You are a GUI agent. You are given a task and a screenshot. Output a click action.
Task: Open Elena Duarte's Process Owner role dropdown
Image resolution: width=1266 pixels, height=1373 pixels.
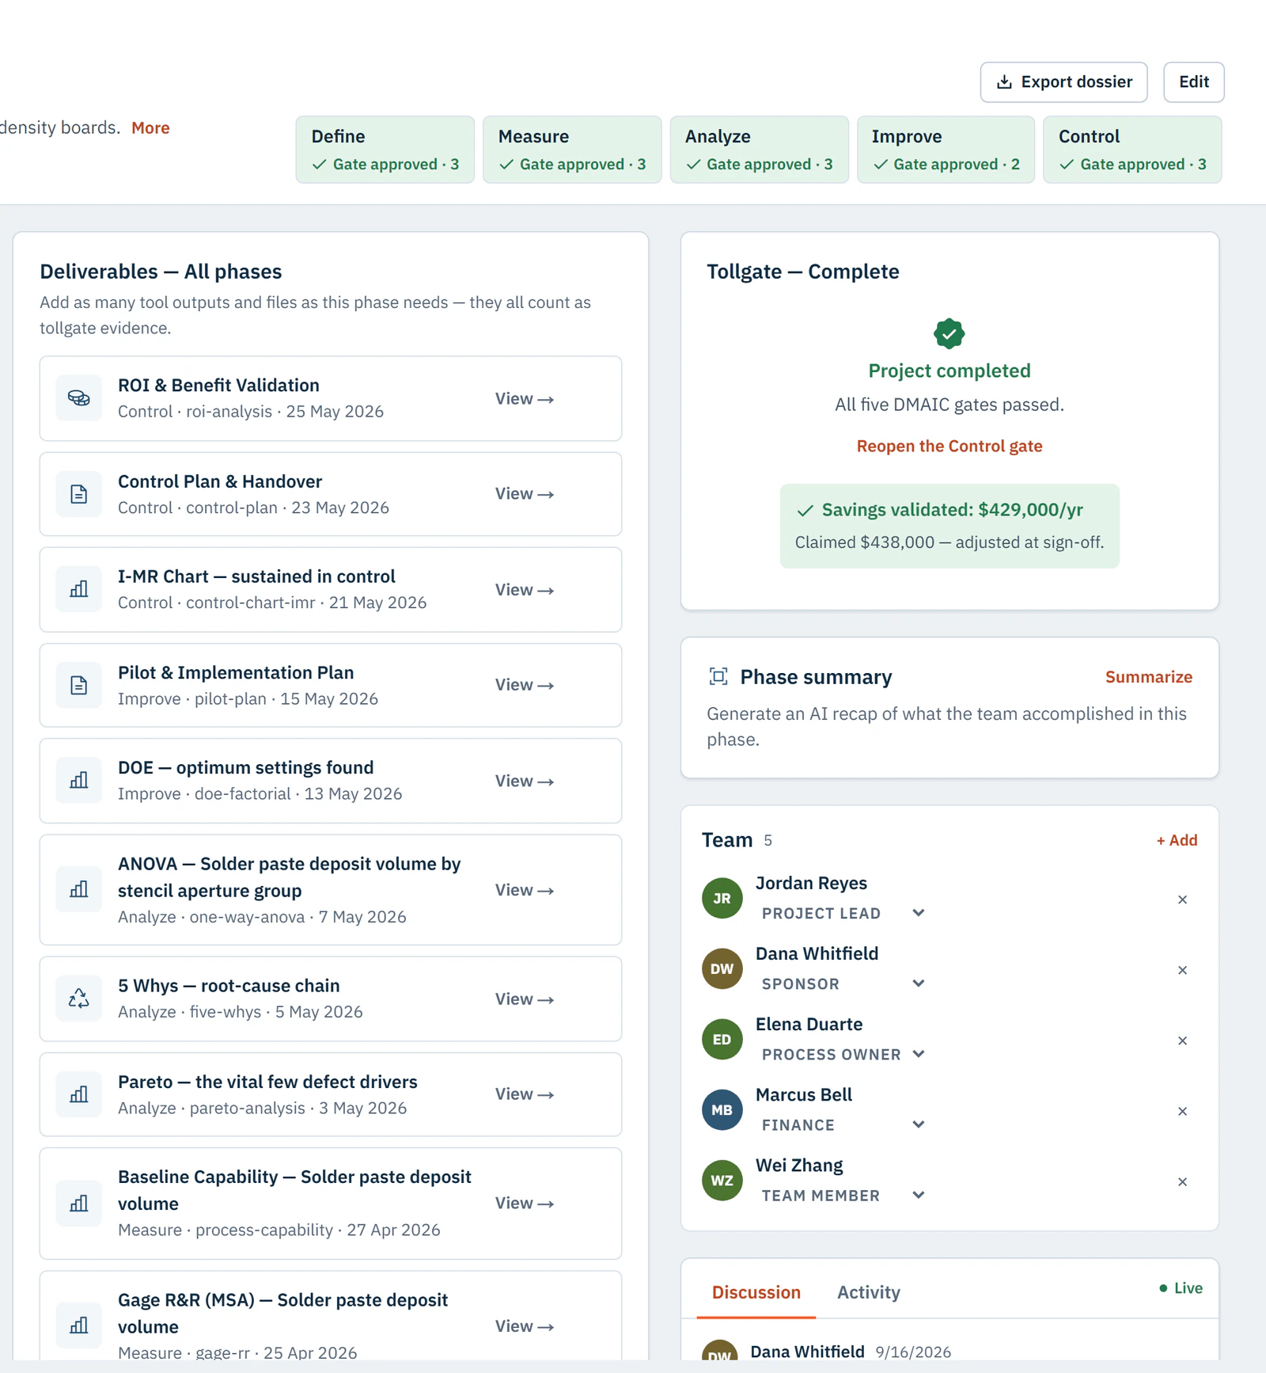coord(842,1054)
